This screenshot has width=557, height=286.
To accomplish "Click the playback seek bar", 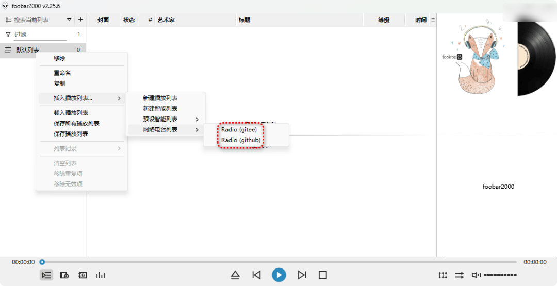I will point(279,262).
